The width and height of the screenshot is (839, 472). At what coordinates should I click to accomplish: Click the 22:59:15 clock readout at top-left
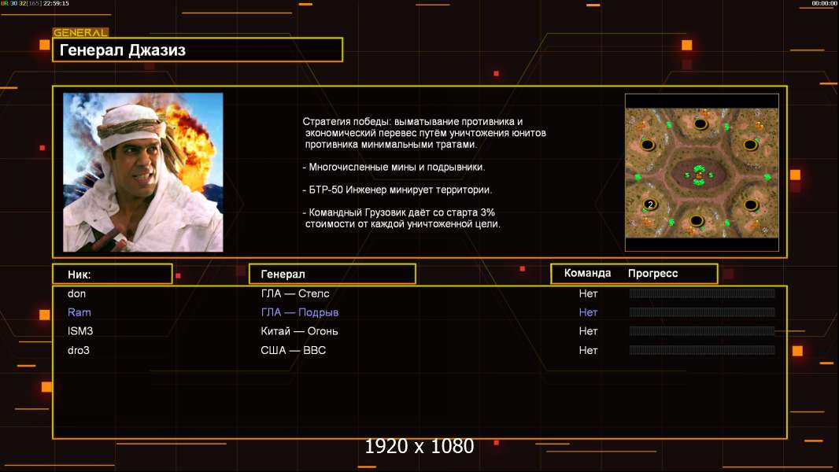pos(56,3)
